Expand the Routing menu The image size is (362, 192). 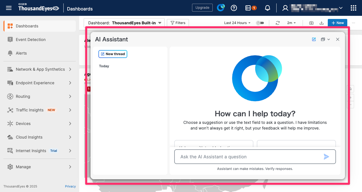(40, 96)
